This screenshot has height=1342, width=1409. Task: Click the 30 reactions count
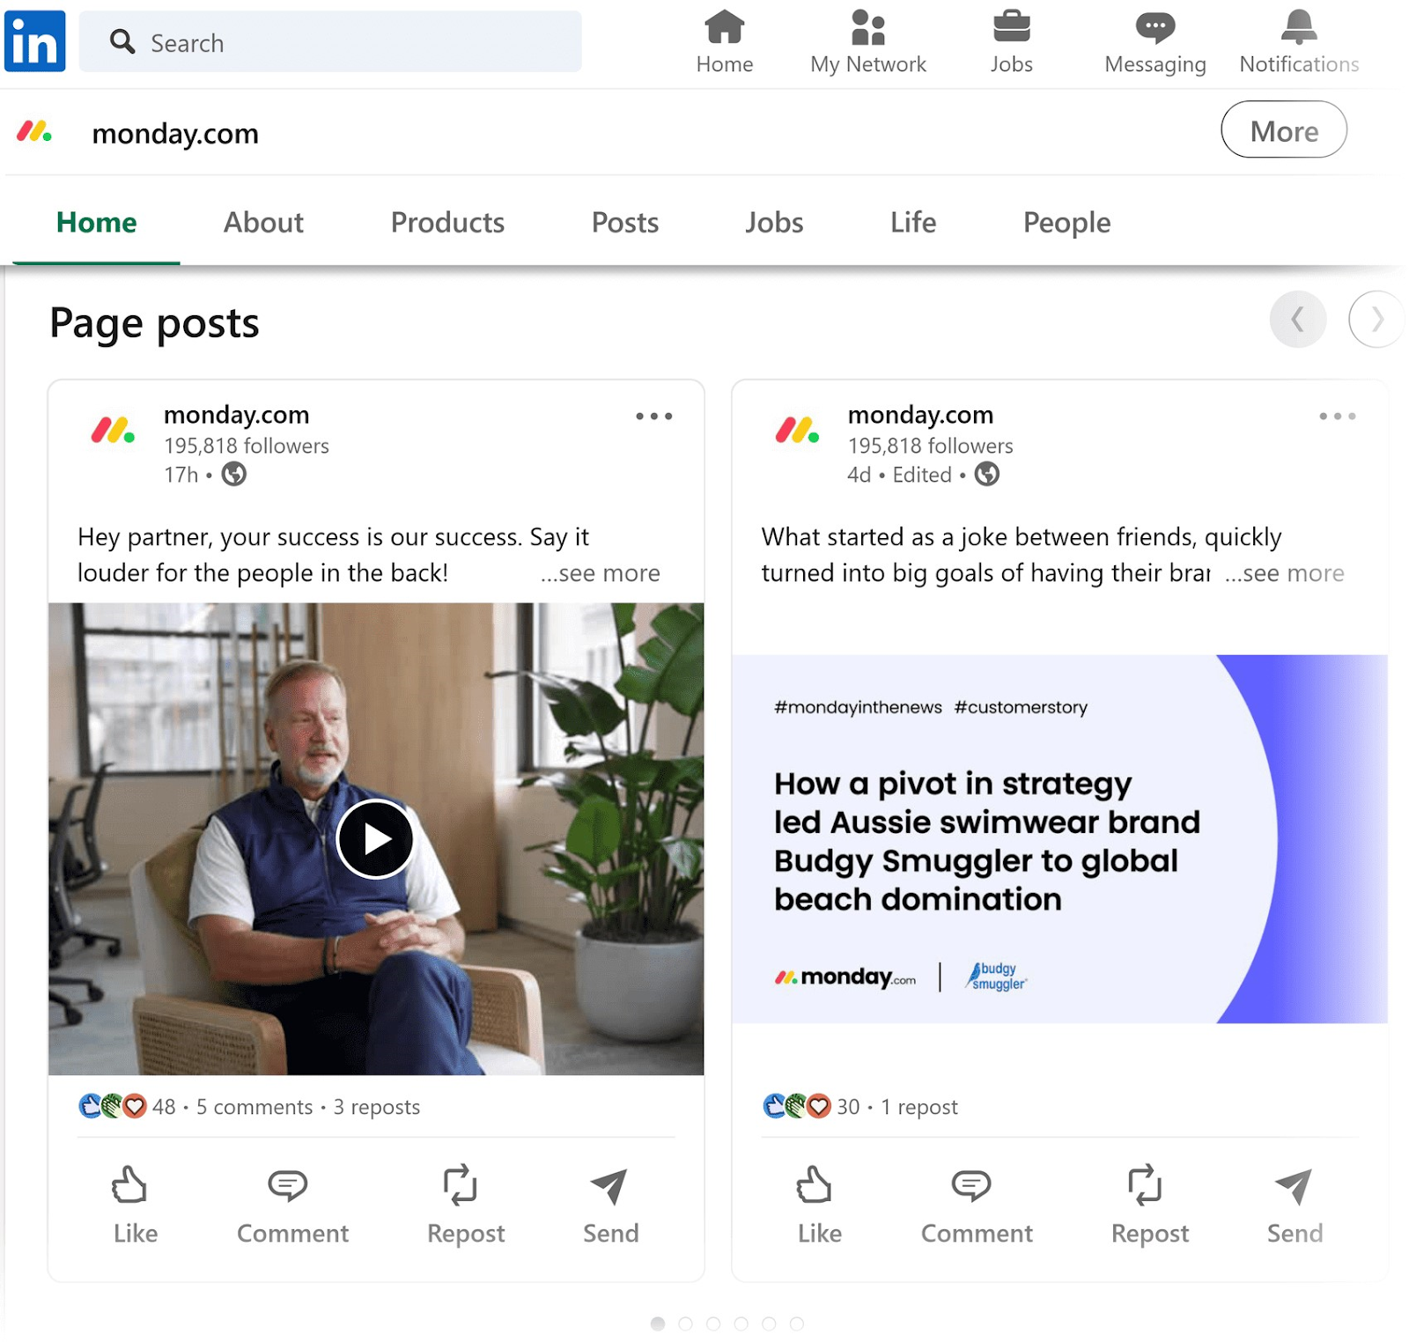point(848,1107)
